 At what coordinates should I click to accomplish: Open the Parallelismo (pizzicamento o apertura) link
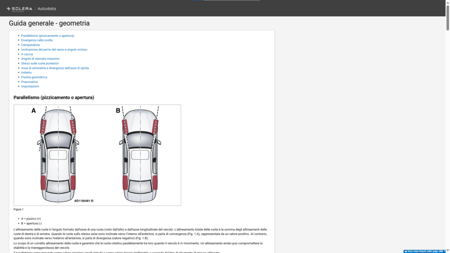pyautogui.click(x=47, y=36)
